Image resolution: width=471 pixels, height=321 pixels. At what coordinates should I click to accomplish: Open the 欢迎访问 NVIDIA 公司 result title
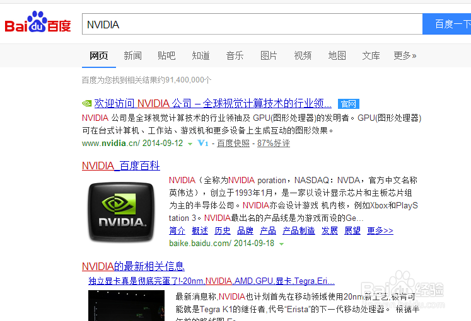coord(213,103)
